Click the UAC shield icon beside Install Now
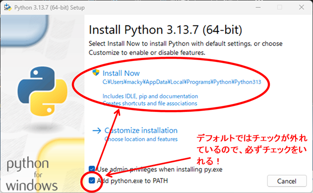The height and width of the screenshot is (193, 313). tap(96, 72)
